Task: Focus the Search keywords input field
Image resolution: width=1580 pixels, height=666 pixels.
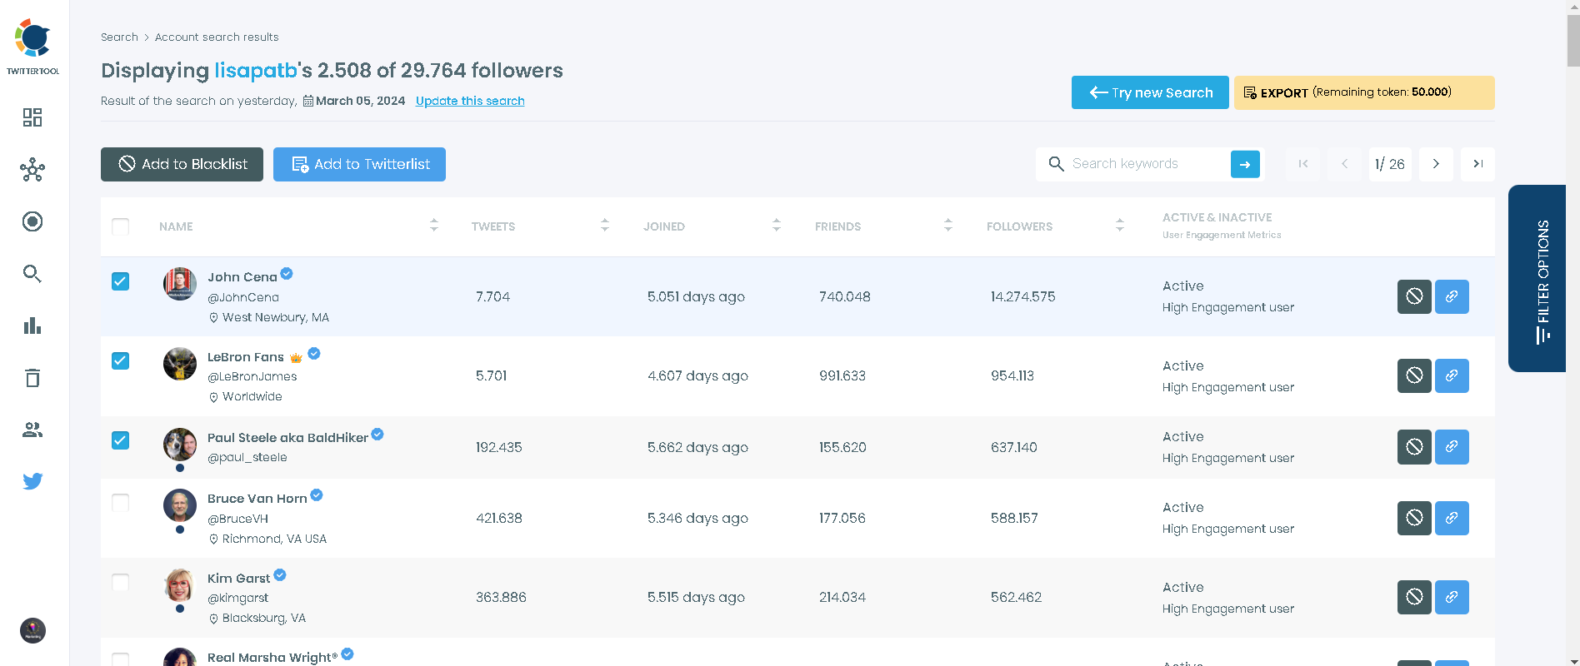Action: 1148,164
